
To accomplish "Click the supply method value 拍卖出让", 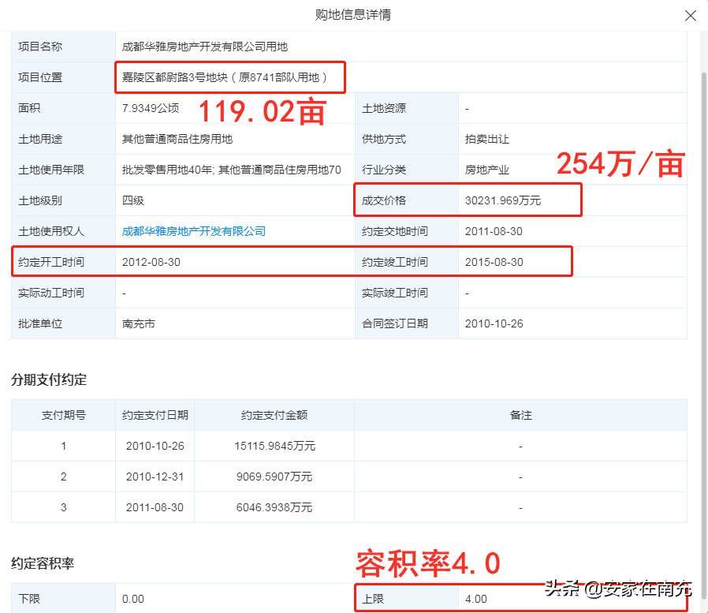I will point(486,139).
